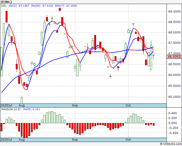Click the 68.0000 price axis label
Viewport: 182px width, 146px height.
(175, 32)
